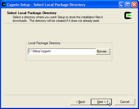Open the Cygwin system menu icon in title bar
The image size is (139, 109).
point(4,5)
